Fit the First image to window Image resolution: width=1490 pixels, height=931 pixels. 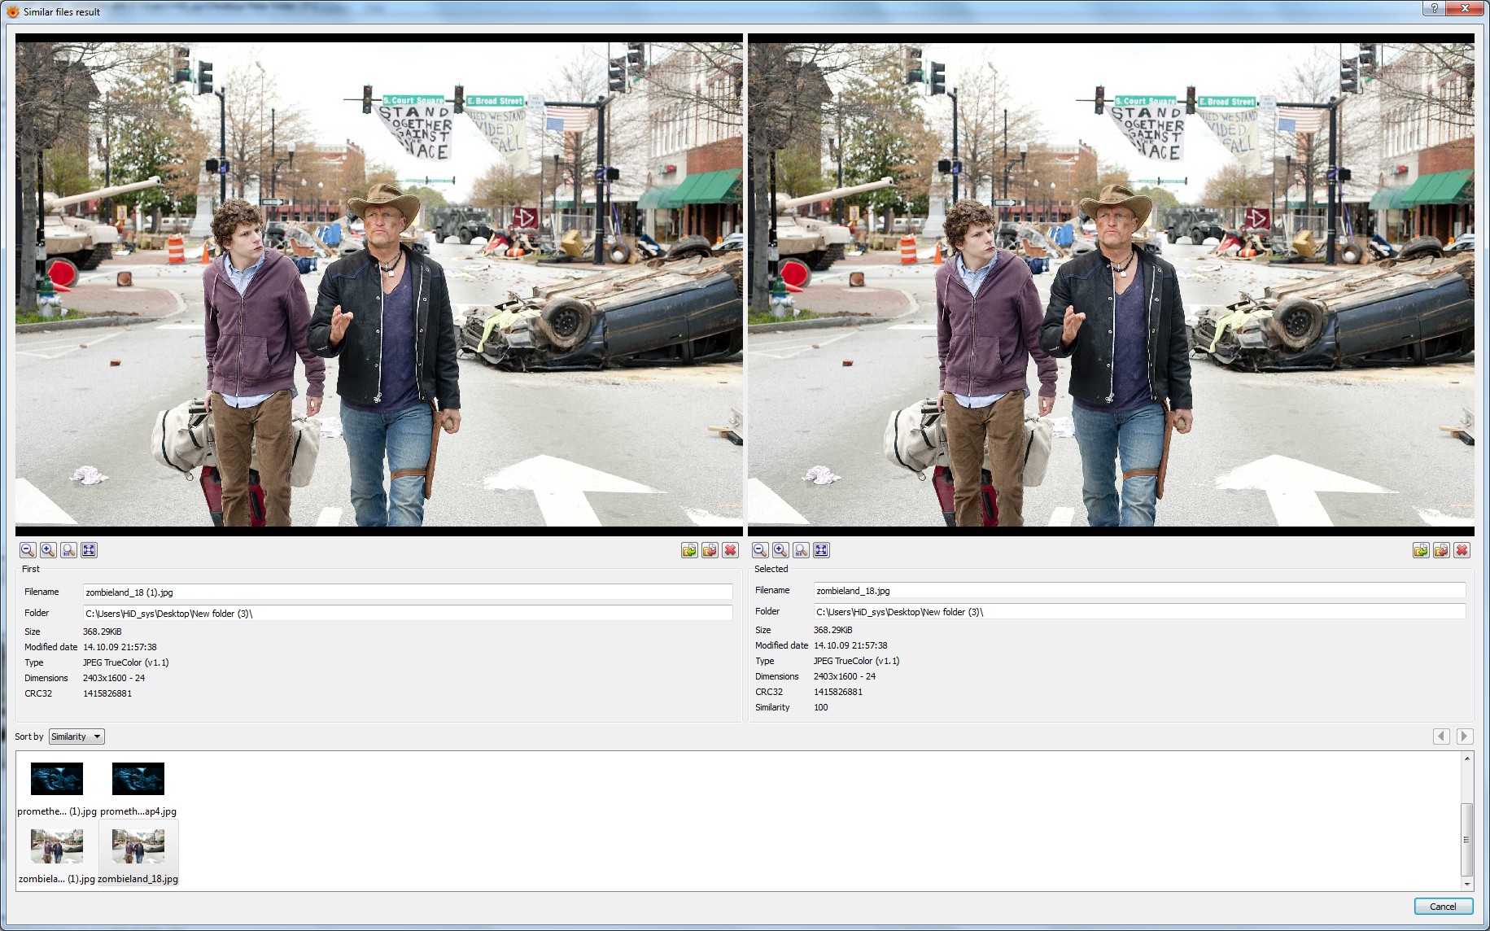click(x=89, y=550)
